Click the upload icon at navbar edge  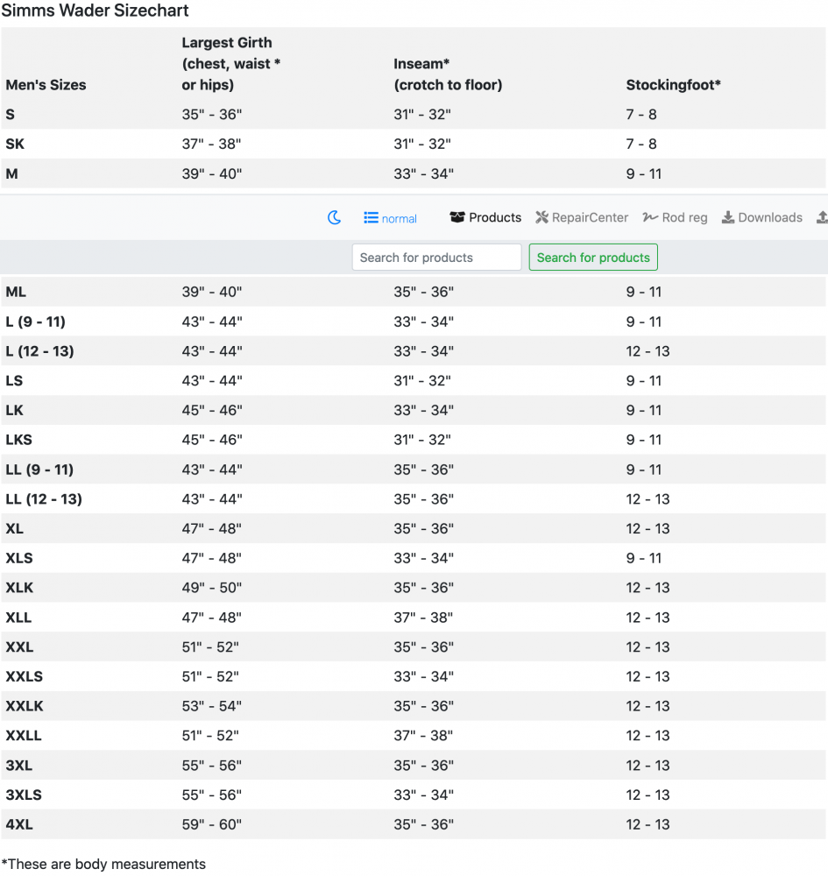coord(822,217)
